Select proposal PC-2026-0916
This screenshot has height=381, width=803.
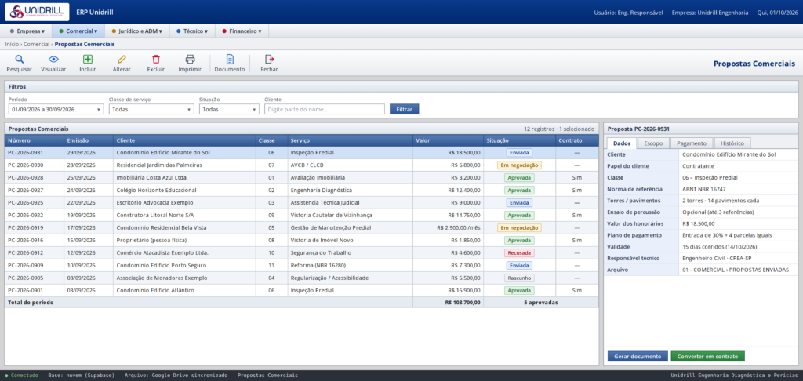click(301, 240)
